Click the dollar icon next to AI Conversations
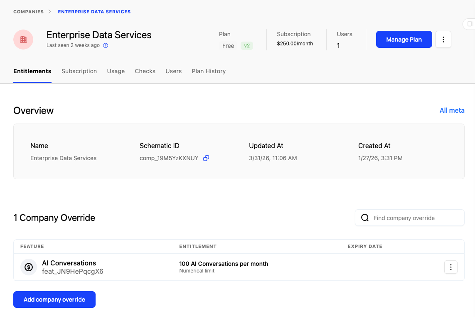Screen dimensions: 475x317 tap(28, 267)
